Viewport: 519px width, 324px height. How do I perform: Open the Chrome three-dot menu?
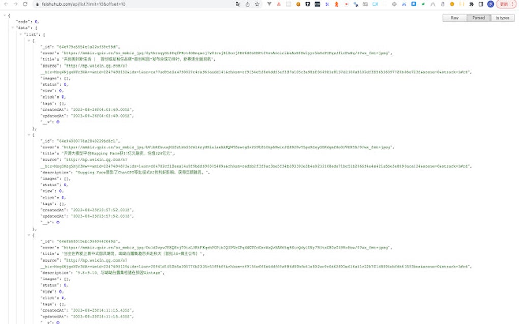[513, 4]
